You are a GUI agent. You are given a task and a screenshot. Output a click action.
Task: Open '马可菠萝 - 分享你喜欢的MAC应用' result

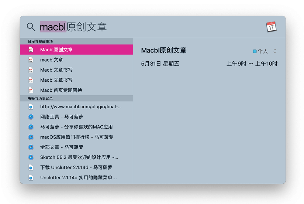(x=76, y=127)
